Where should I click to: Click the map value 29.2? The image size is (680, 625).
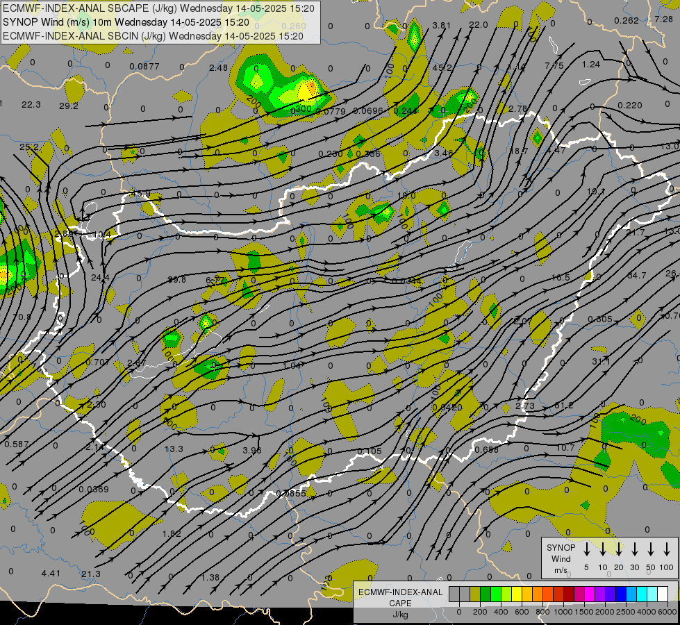69,106
